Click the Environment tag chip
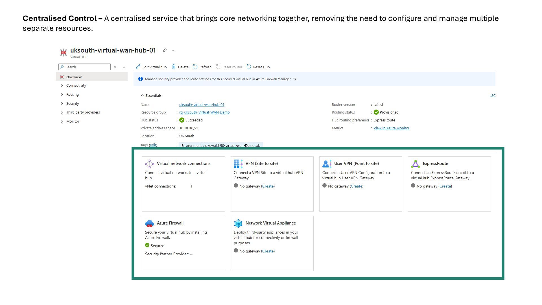 tap(221, 145)
